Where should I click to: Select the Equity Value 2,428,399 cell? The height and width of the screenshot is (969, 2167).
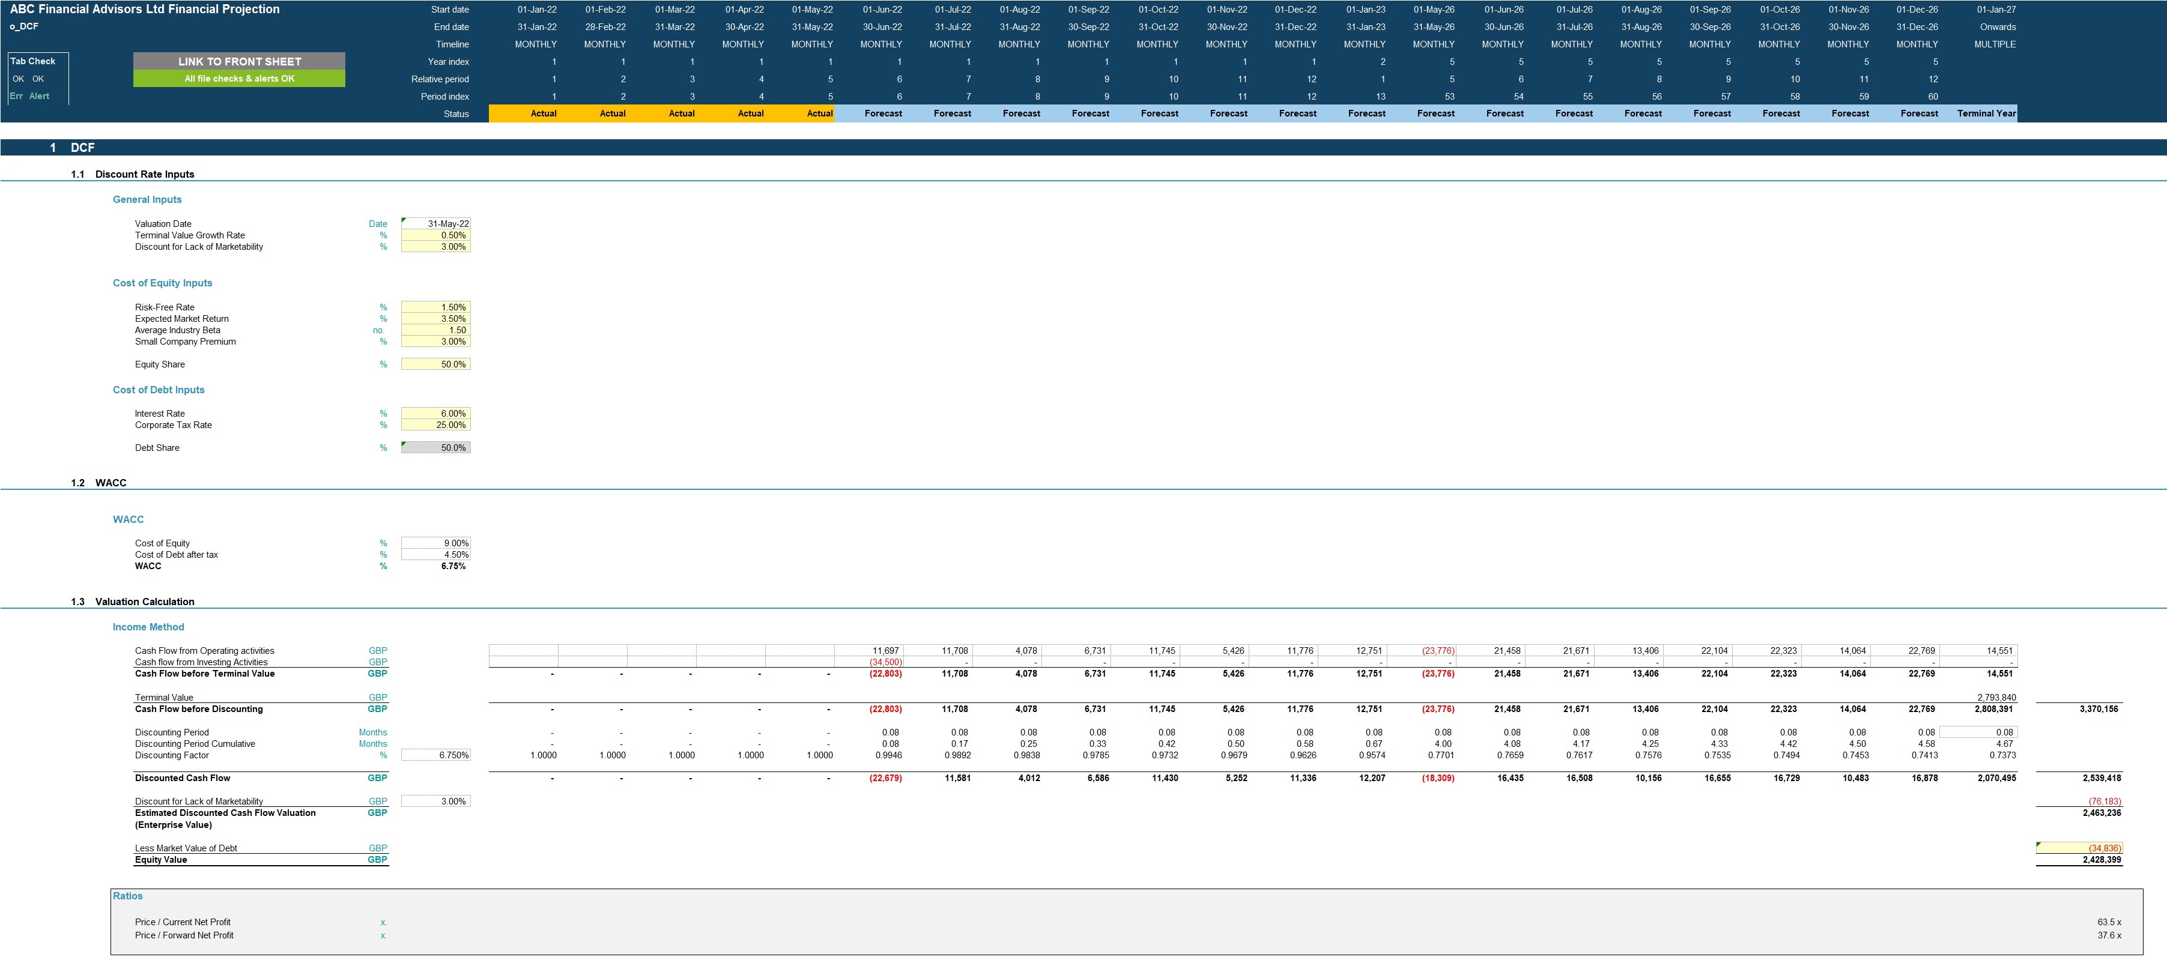coord(2079,860)
